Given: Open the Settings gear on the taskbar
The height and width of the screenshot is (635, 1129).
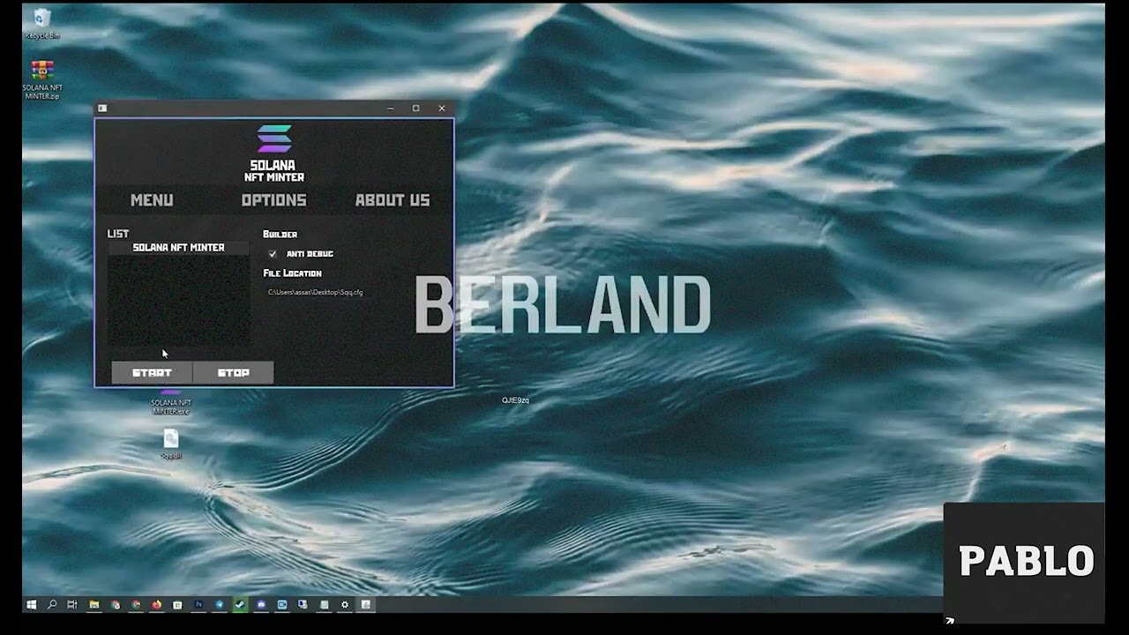Looking at the screenshot, I should pos(345,605).
